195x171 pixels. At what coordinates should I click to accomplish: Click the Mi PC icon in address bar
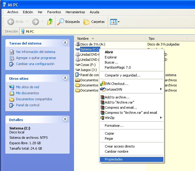tap(23, 31)
